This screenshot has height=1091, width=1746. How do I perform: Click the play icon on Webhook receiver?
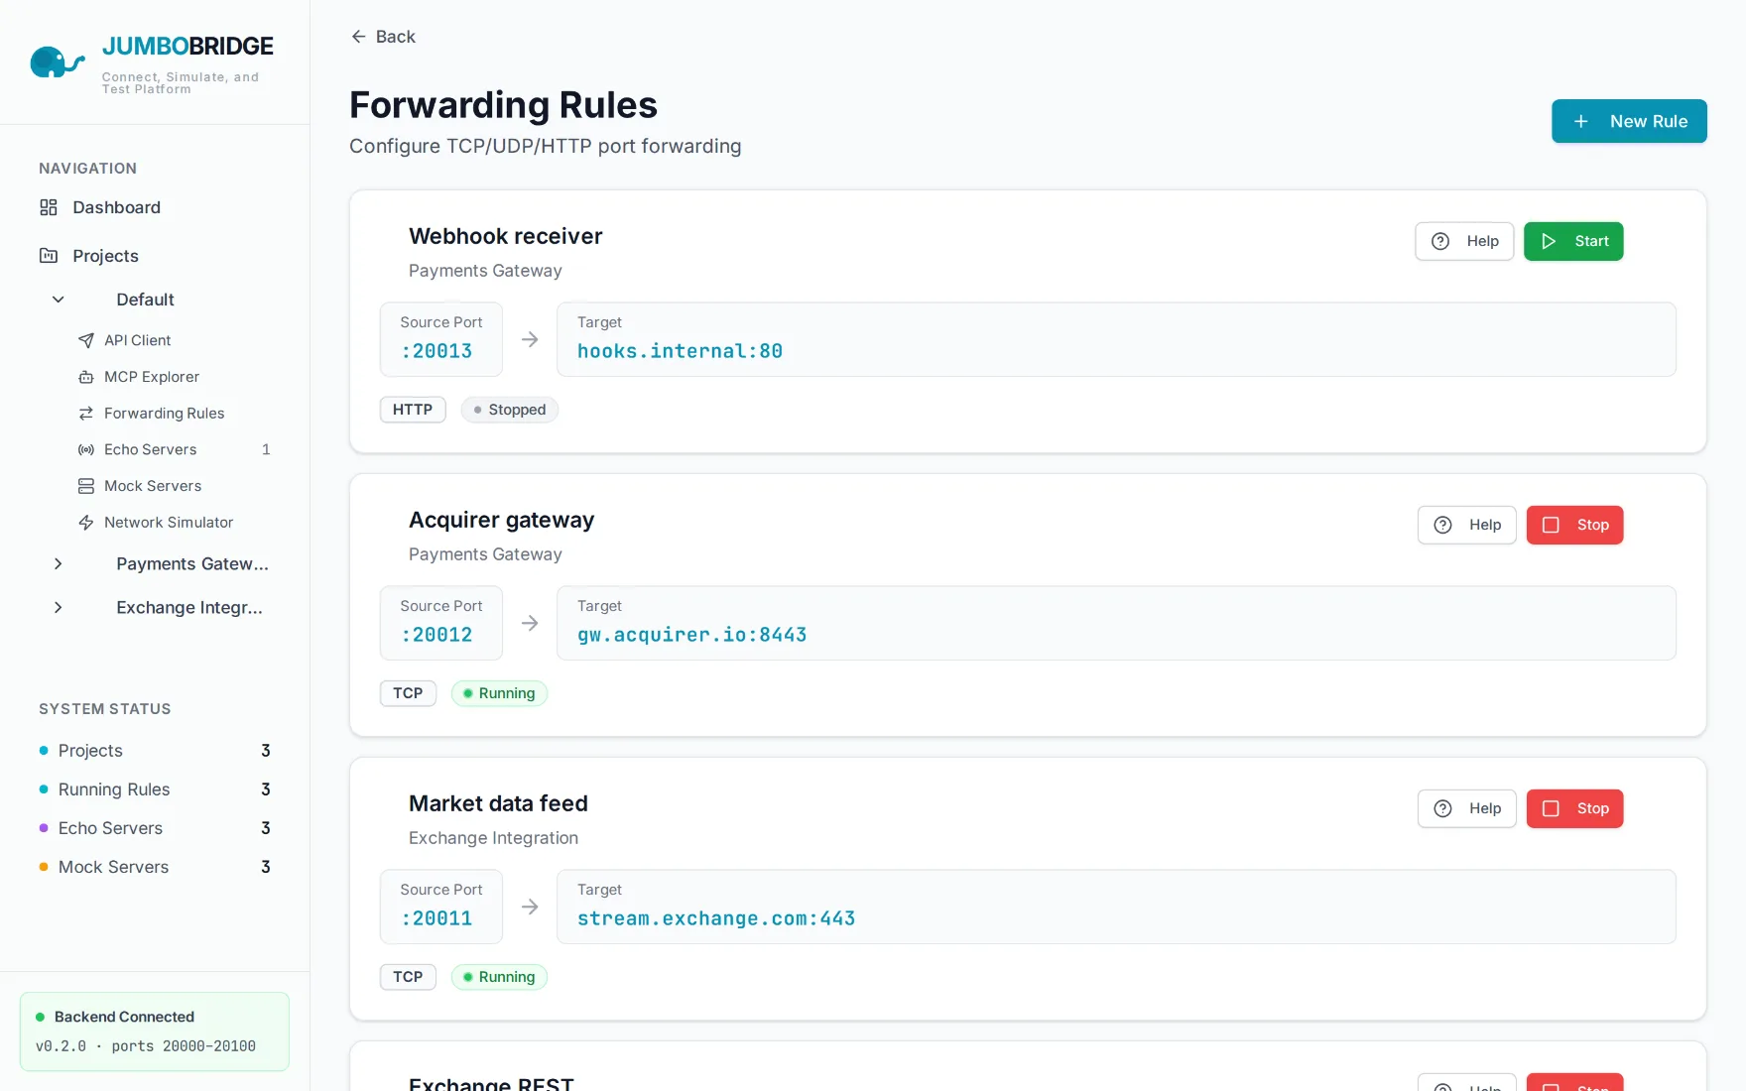pyautogui.click(x=1549, y=241)
